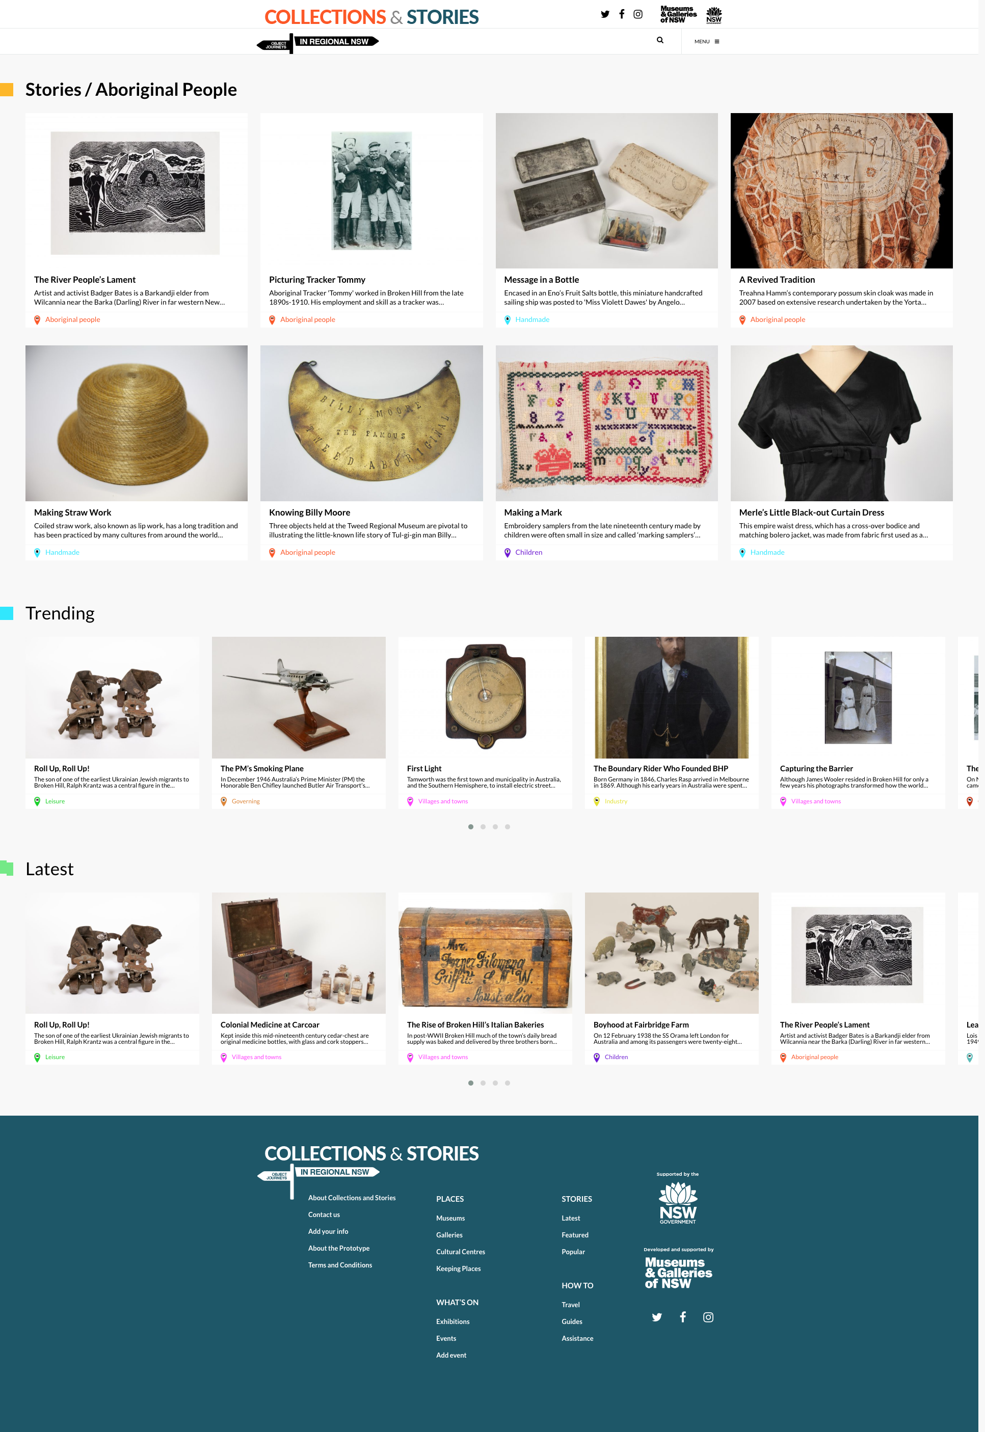Image resolution: width=985 pixels, height=1432 pixels.
Task: Select third Latest carousel dot
Action: (495, 1083)
